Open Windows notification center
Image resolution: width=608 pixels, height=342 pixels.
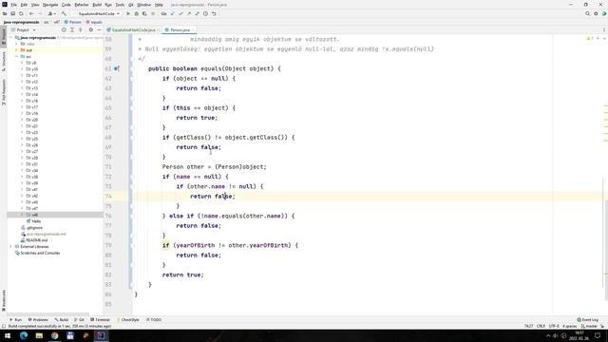598,335
